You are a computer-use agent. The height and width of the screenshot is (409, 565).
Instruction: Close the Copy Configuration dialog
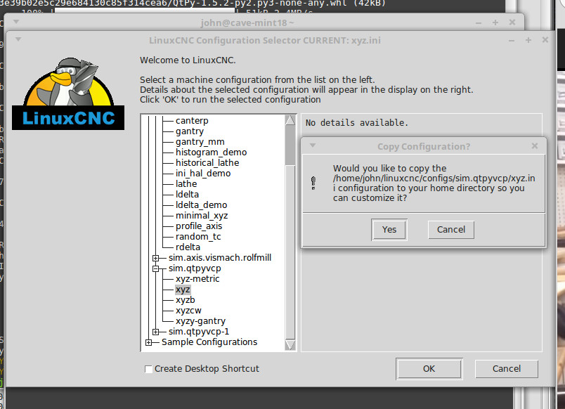tap(535, 146)
